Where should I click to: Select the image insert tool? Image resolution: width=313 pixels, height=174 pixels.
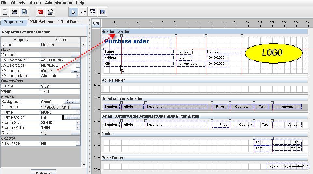pos(103,12)
